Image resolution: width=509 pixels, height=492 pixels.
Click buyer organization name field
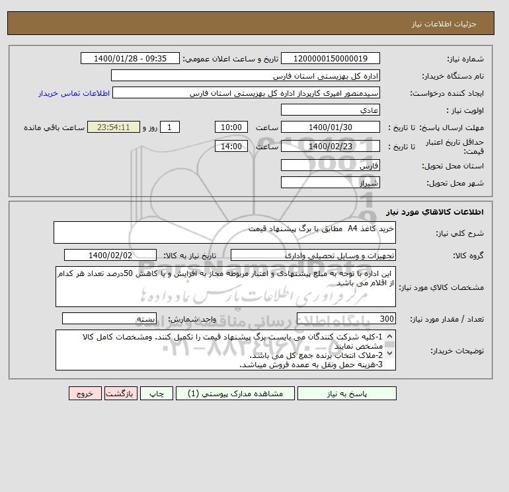coord(245,75)
